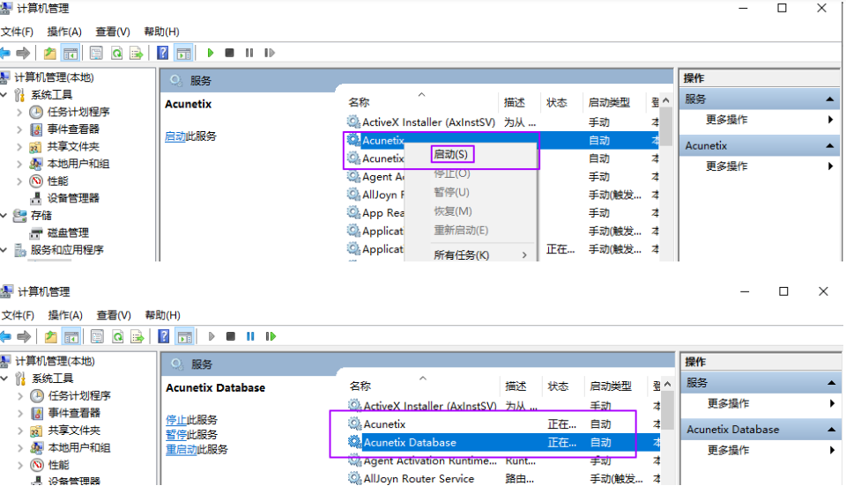Screen dimensions: 846x493
Task: Open Properties icon in upper window toolbar
Action: 96,53
